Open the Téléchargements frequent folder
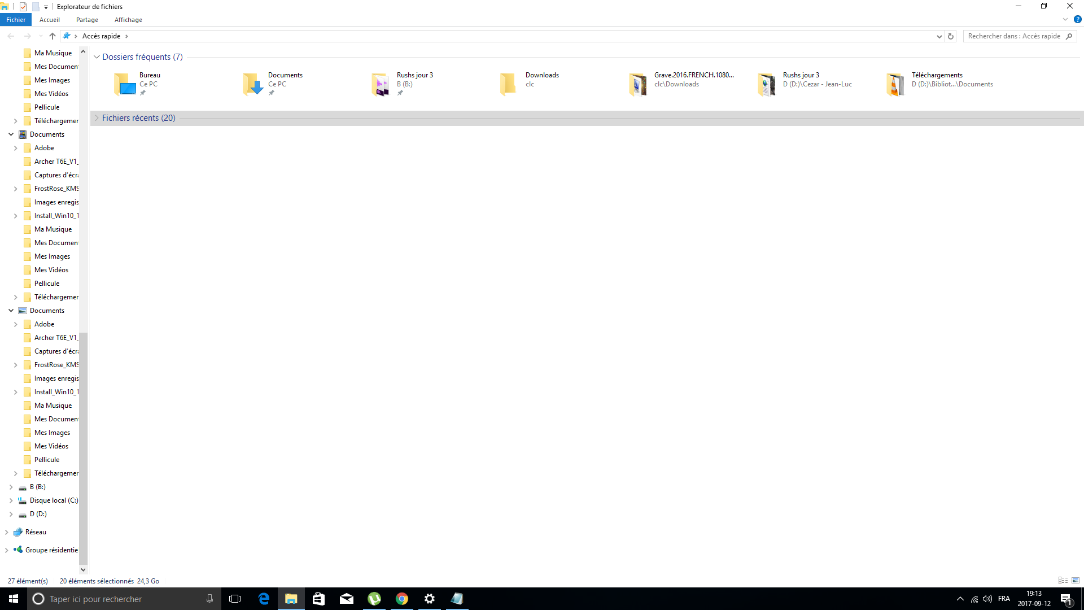 pos(895,84)
